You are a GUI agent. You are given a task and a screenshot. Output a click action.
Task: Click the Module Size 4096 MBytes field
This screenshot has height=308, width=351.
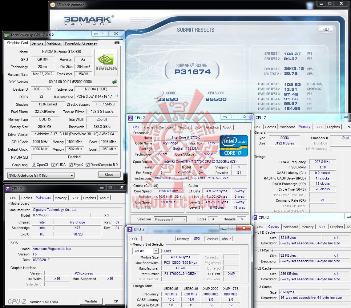click(x=180, y=257)
